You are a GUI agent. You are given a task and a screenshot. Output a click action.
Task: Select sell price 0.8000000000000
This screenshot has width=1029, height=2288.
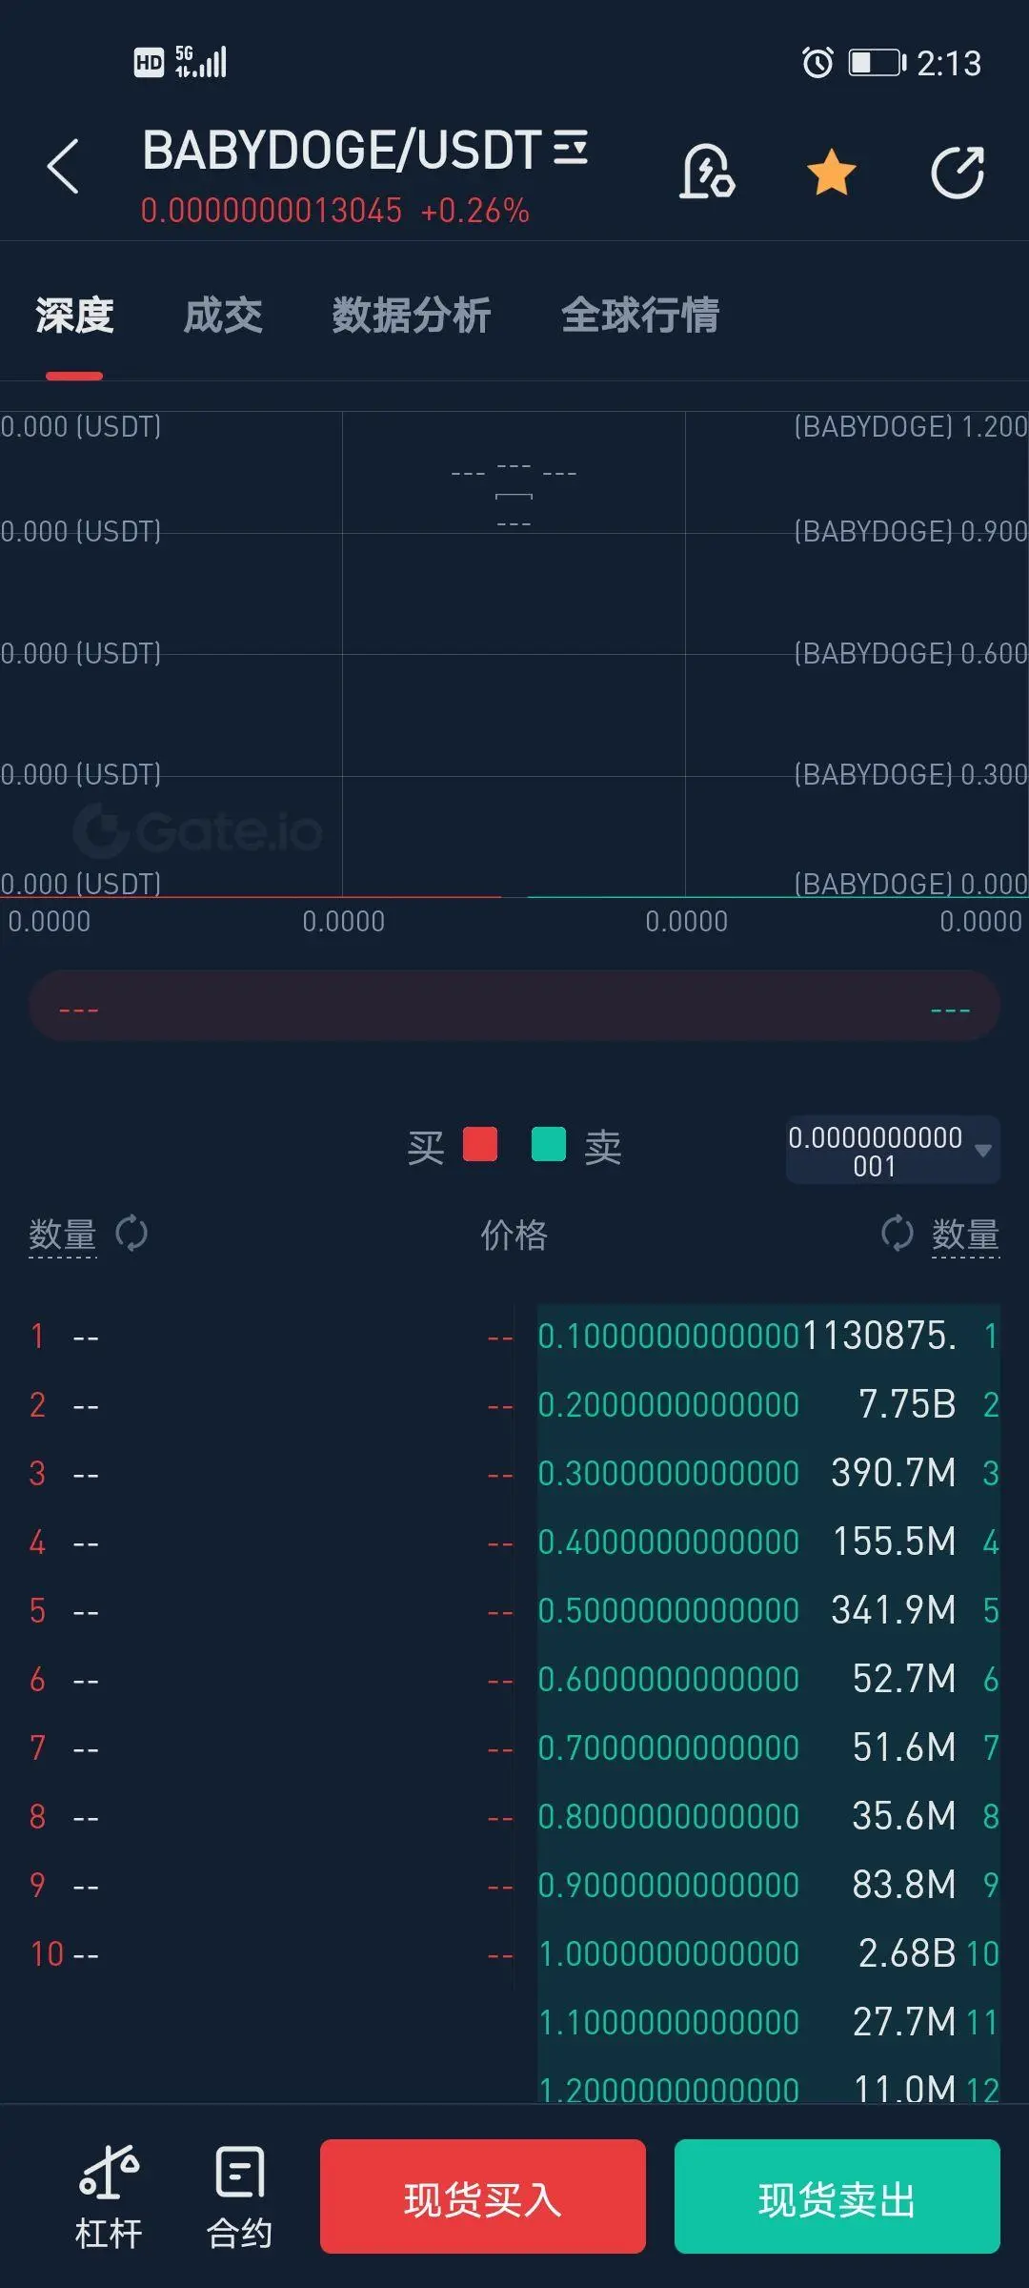(669, 1816)
